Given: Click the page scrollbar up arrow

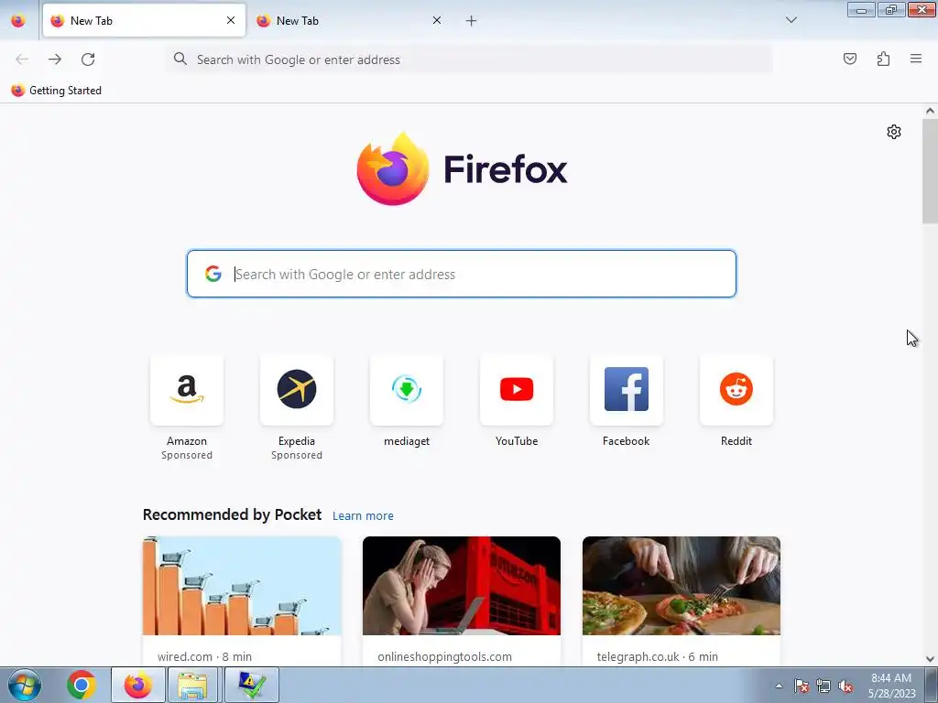Looking at the screenshot, I should (x=930, y=111).
